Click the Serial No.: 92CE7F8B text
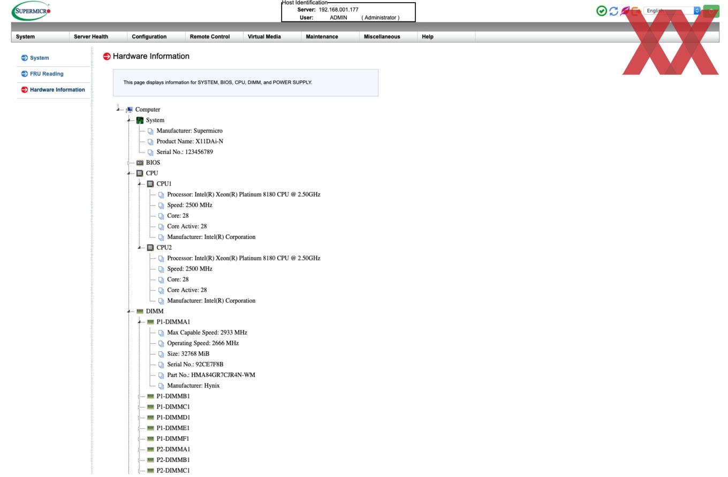728x477 pixels. (195, 365)
